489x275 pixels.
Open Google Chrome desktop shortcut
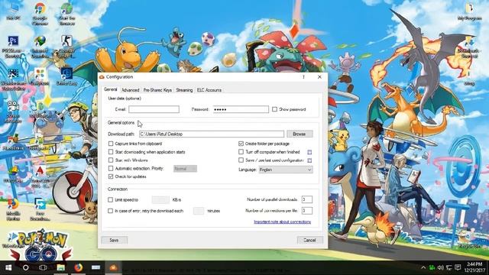(40, 14)
